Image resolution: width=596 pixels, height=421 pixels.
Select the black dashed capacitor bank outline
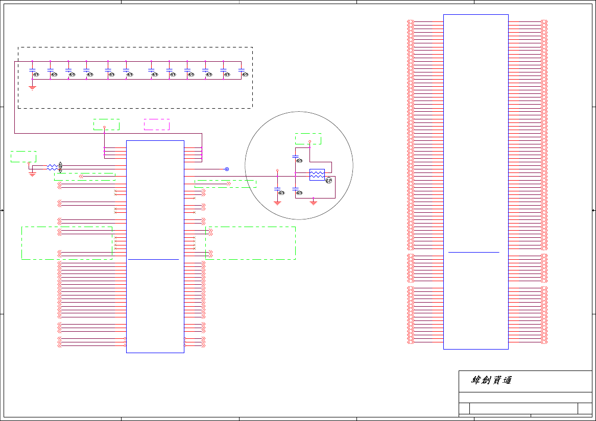(x=135, y=78)
